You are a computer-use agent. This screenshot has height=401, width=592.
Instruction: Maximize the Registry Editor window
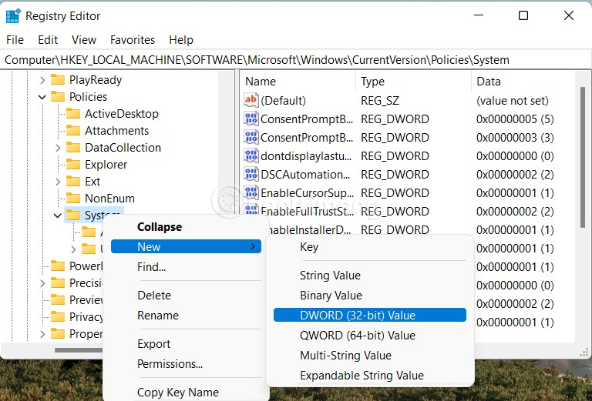(523, 15)
